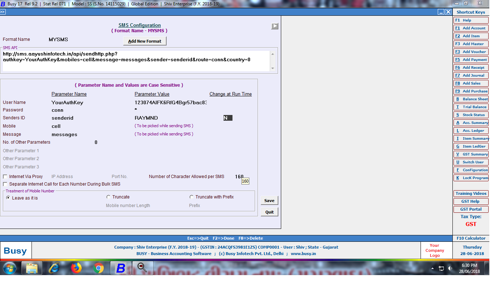Image resolution: width=499 pixels, height=288 pixels.
Task: Click Senders ID value RAYMND
Action: pyautogui.click(x=146, y=118)
